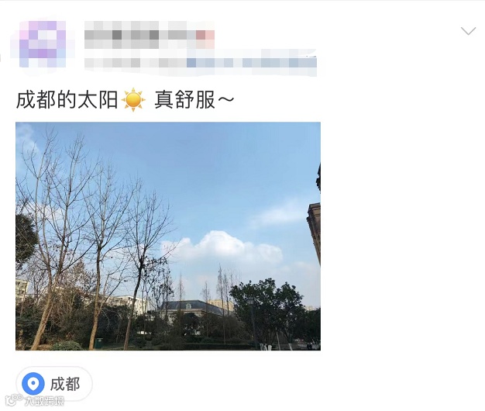The height and width of the screenshot is (411, 485).
Task: Open the blurred username profile link
Action: [139, 35]
